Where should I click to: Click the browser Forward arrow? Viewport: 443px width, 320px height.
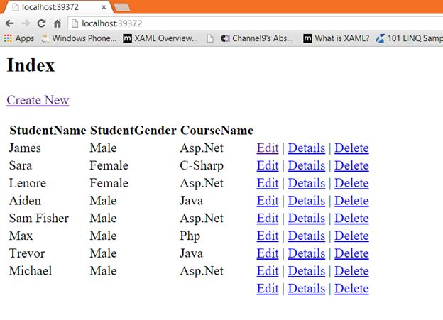pos(26,23)
